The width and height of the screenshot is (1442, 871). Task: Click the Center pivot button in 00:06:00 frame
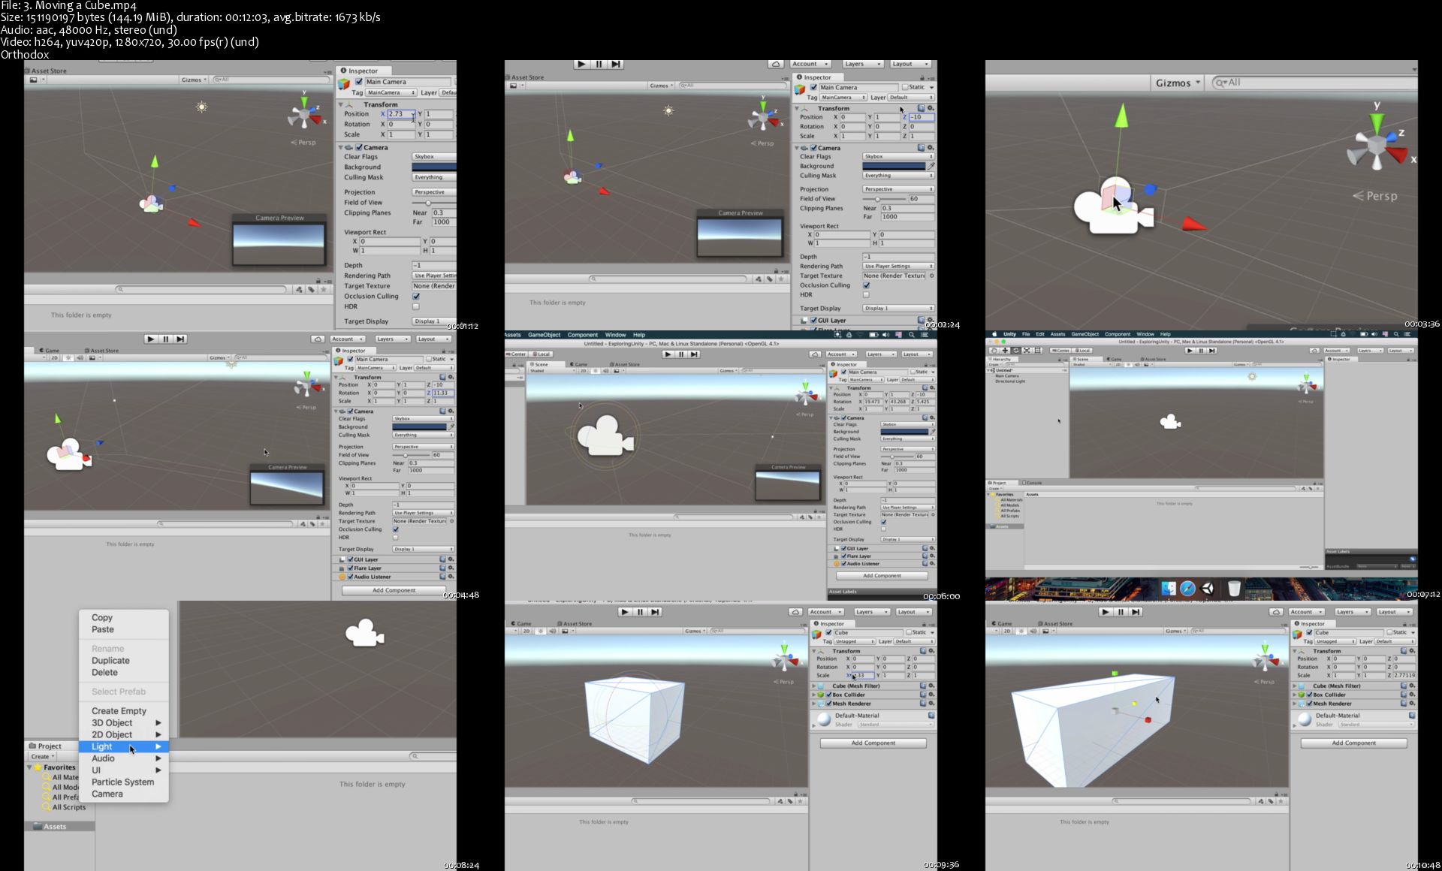click(517, 354)
